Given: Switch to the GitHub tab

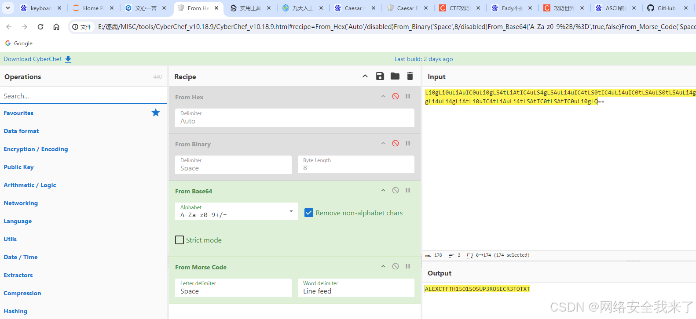Looking at the screenshot, I should coord(667,8).
